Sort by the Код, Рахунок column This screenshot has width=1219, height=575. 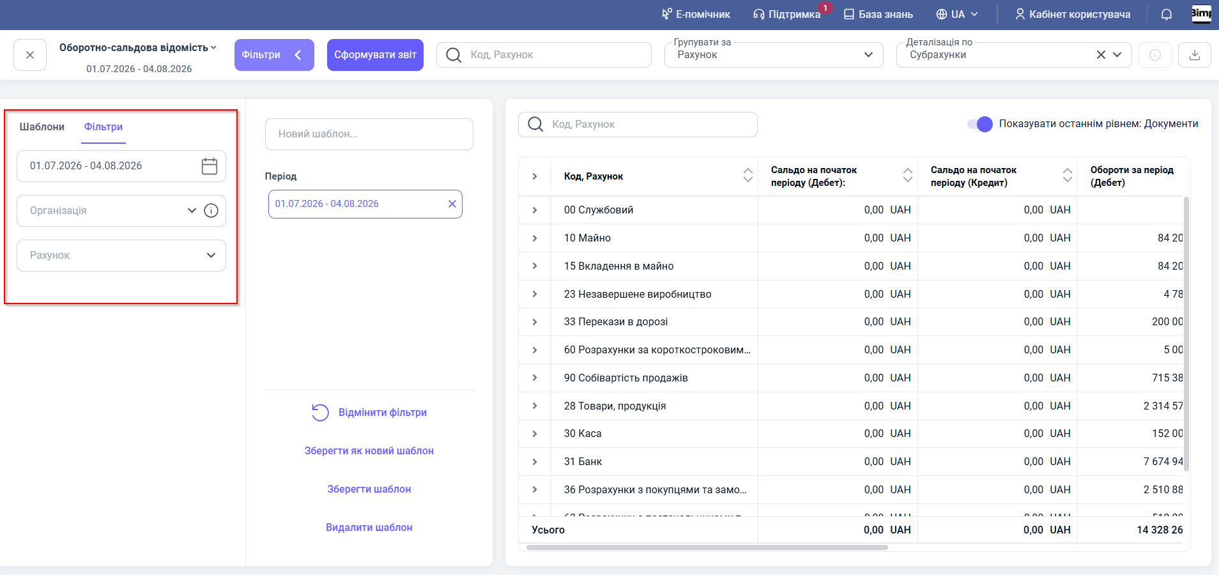pyautogui.click(x=747, y=175)
